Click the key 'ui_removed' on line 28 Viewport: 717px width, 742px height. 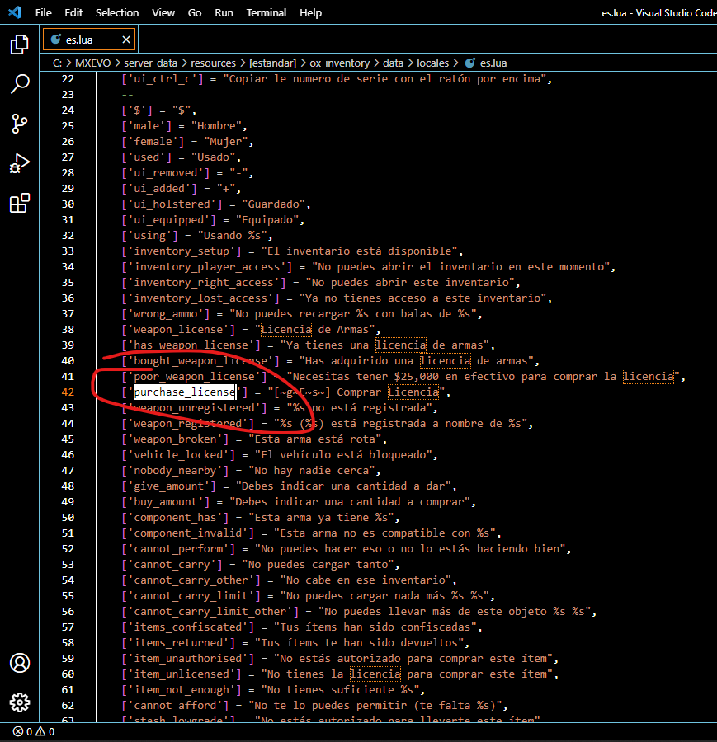pyautogui.click(x=165, y=173)
